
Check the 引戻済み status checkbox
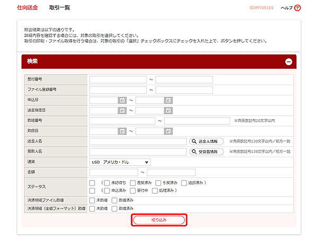pyautogui.click(x=158, y=183)
